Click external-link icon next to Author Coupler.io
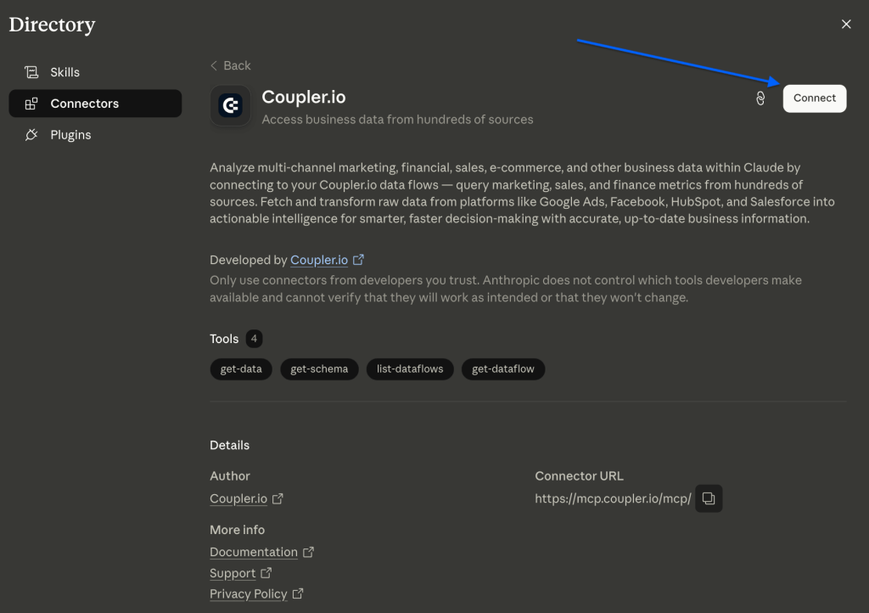This screenshot has height=613, width=869. (x=278, y=499)
